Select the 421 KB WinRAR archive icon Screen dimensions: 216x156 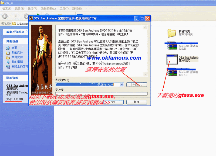point(172,72)
